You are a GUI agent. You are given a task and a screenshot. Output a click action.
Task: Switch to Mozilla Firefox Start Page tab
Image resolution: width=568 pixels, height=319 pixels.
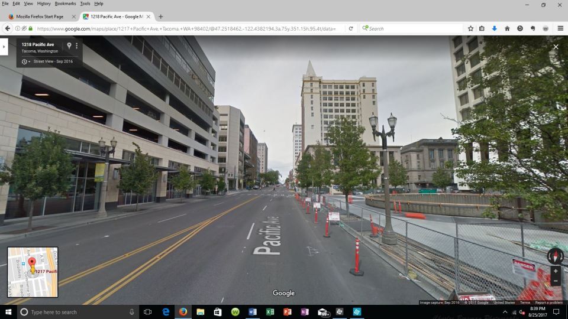coord(39,17)
